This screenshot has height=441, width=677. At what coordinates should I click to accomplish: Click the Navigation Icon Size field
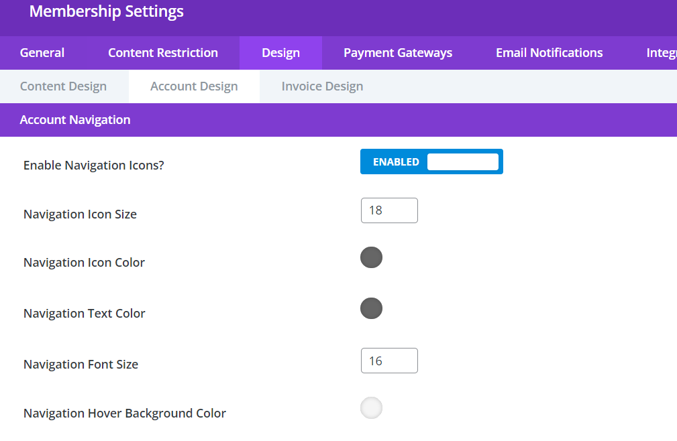389,210
